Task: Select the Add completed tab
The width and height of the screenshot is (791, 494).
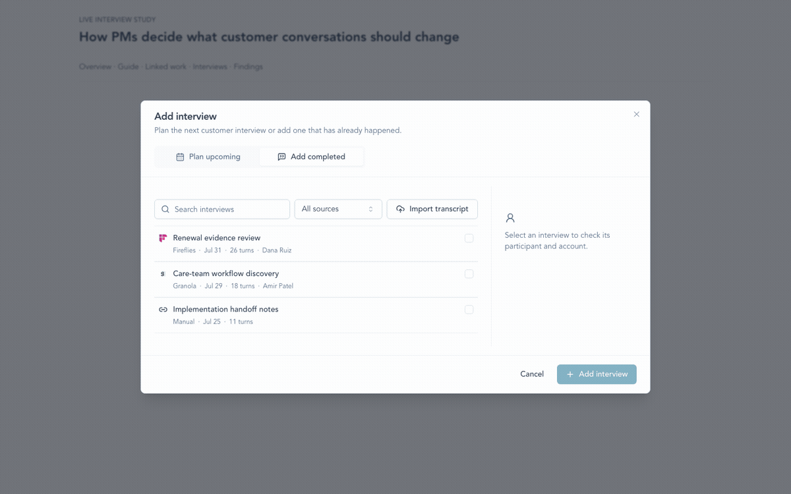Action: click(x=311, y=157)
